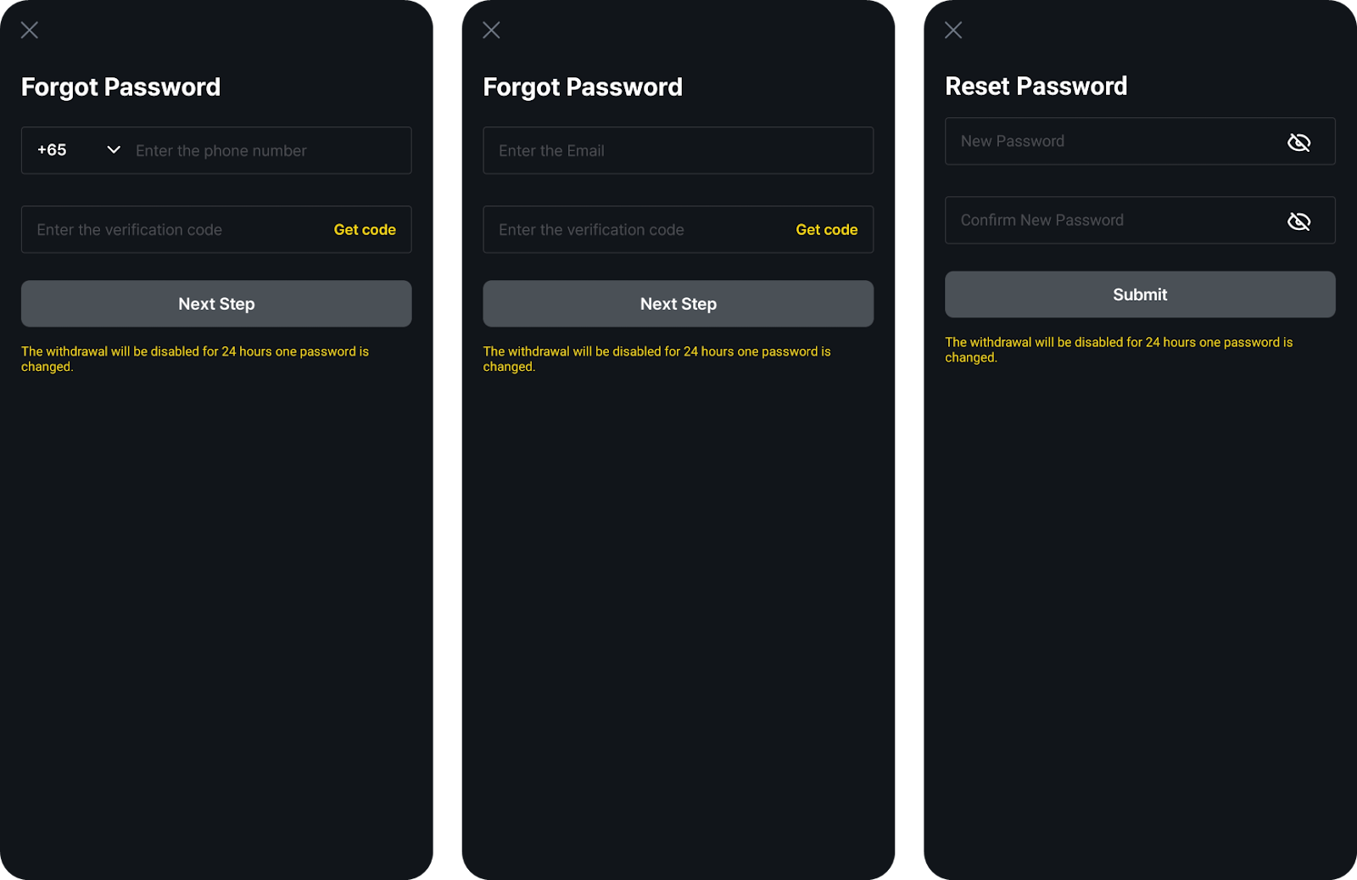
Task: Close the email Forgot Password screen
Action: [x=491, y=31]
